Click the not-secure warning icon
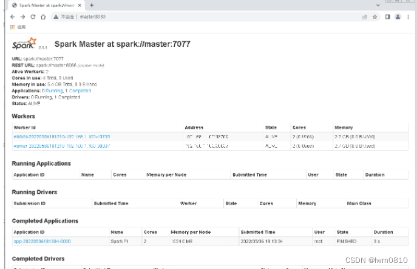 pos(56,17)
